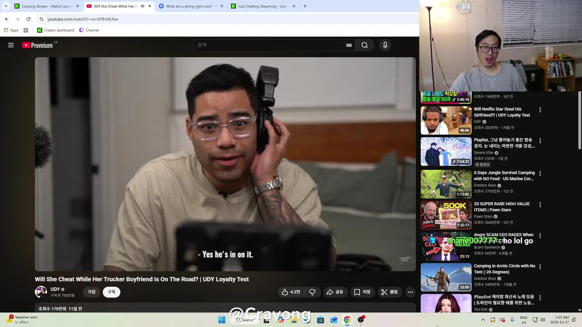The width and height of the screenshot is (582, 327).
Task: Open Outlook from the taskbar
Action: [334, 320]
